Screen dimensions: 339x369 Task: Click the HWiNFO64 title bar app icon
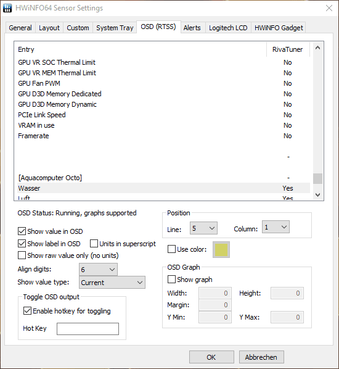7,8
